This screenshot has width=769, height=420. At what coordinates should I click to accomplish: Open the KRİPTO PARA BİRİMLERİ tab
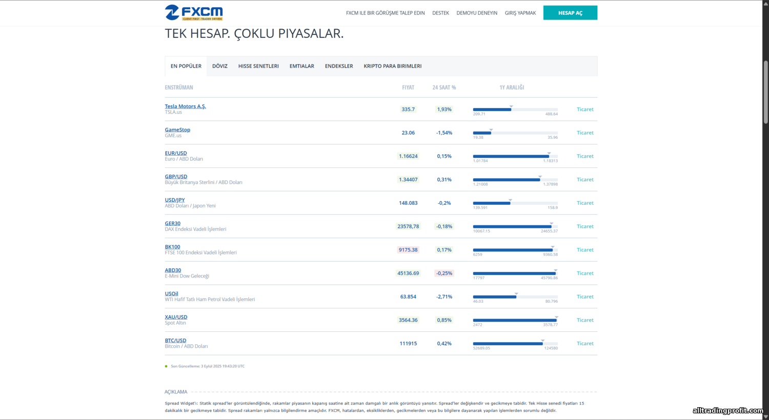pyautogui.click(x=392, y=66)
